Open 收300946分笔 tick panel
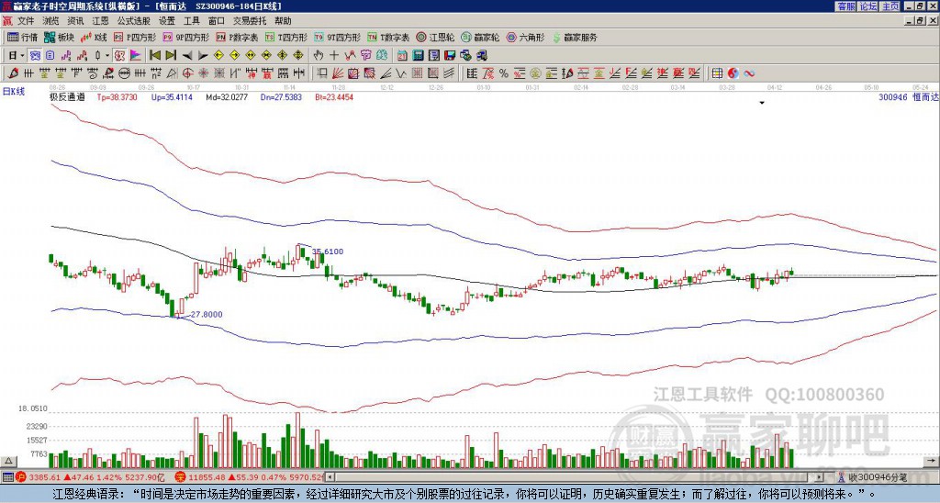This screenshot has height=503, width=940. coord(873,477)
